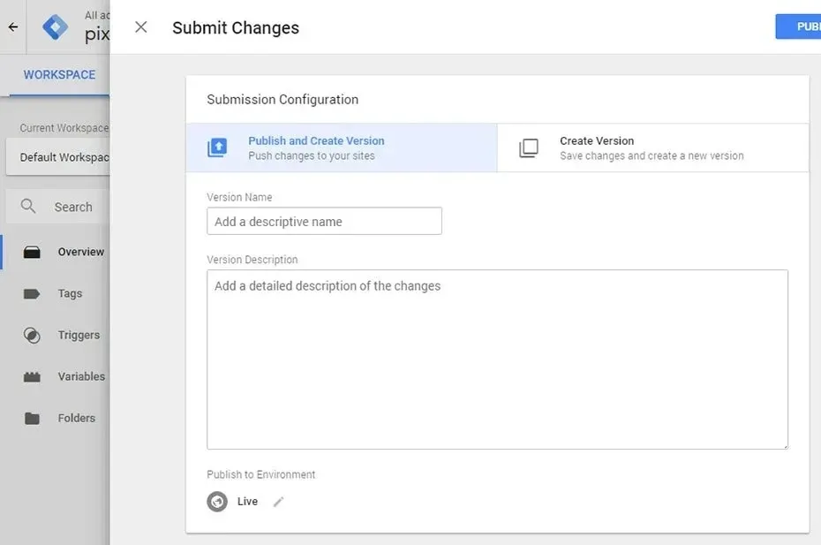Click the Create Version copy icon
The width and height of the screenshot is (821, 545).
[528, 148]
